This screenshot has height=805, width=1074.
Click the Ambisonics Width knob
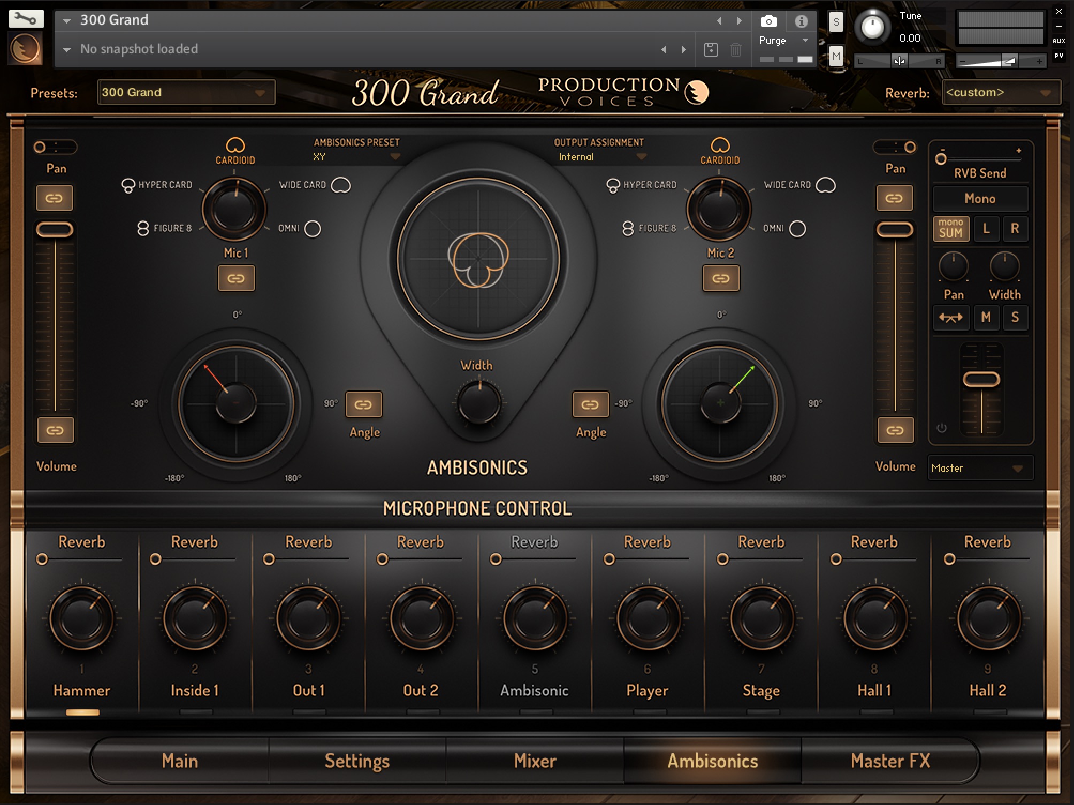point(479,402)
